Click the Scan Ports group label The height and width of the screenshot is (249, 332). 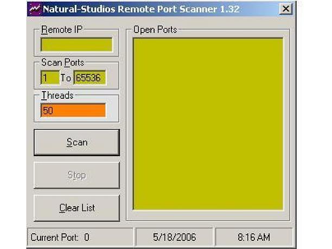(63, 62)
